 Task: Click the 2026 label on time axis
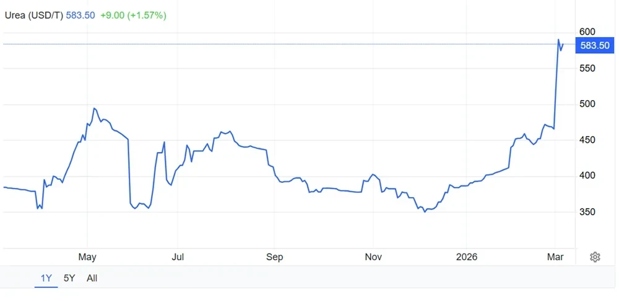466,257
